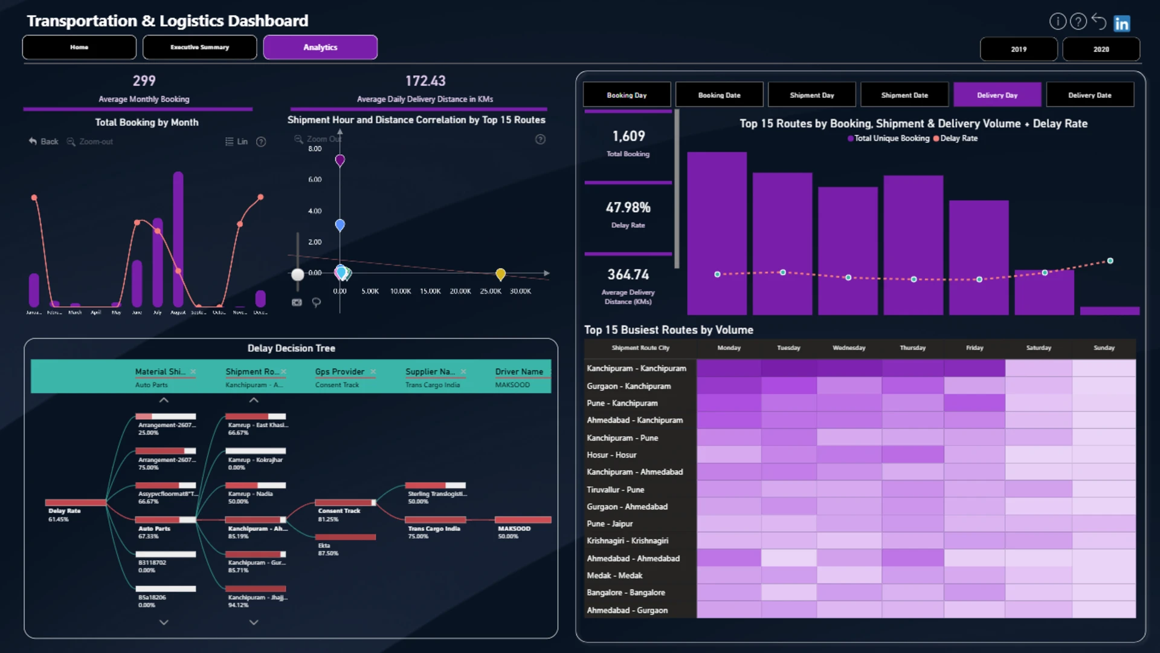The image size is (1160, 653).
Task: Click the lasso selection icon below scatter chart
Action: (316, 302)
